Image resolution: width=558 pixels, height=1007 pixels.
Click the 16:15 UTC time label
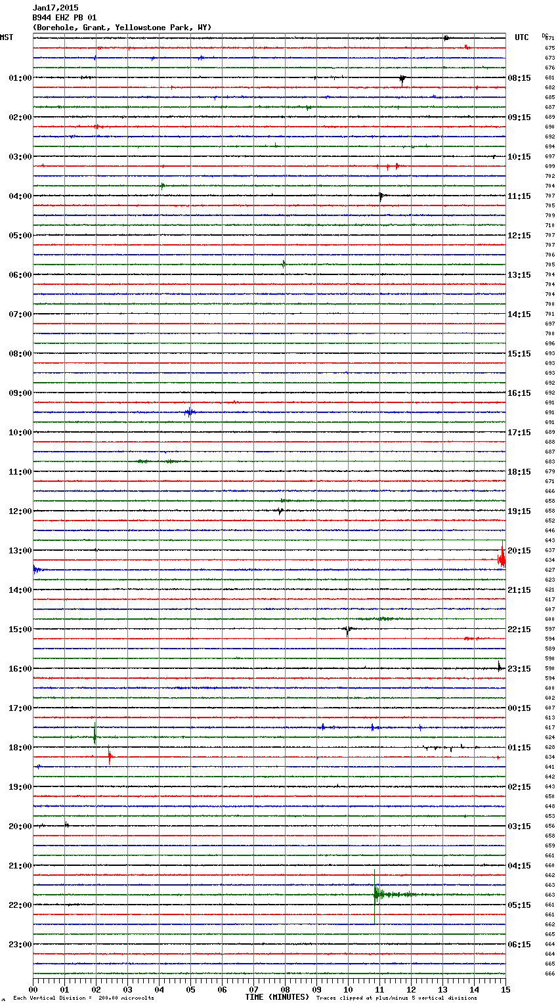(519, 393)
